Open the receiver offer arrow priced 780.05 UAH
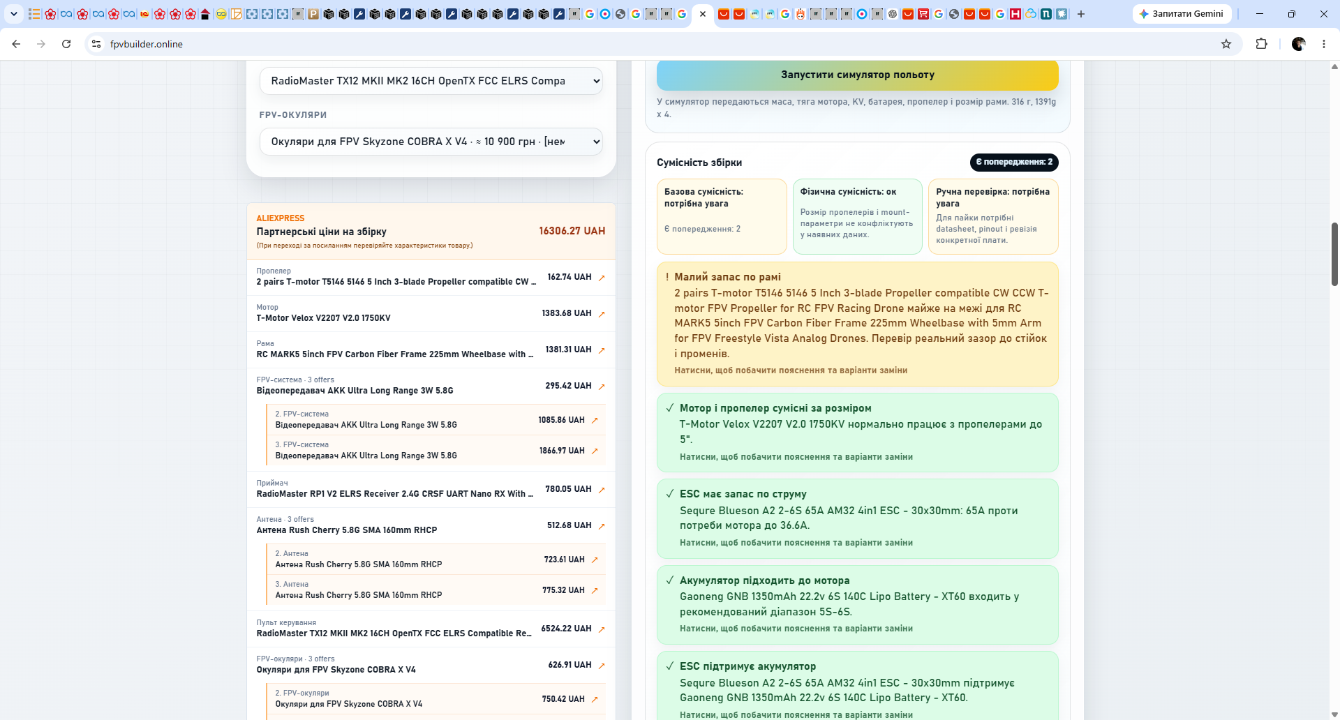This screenshot has width=1340, height=720. coord(602,490)
